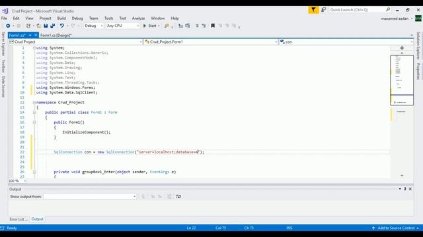Open the Data Sources side tab
The width and height of the screenshot is (423, 237).
(3, 86)
